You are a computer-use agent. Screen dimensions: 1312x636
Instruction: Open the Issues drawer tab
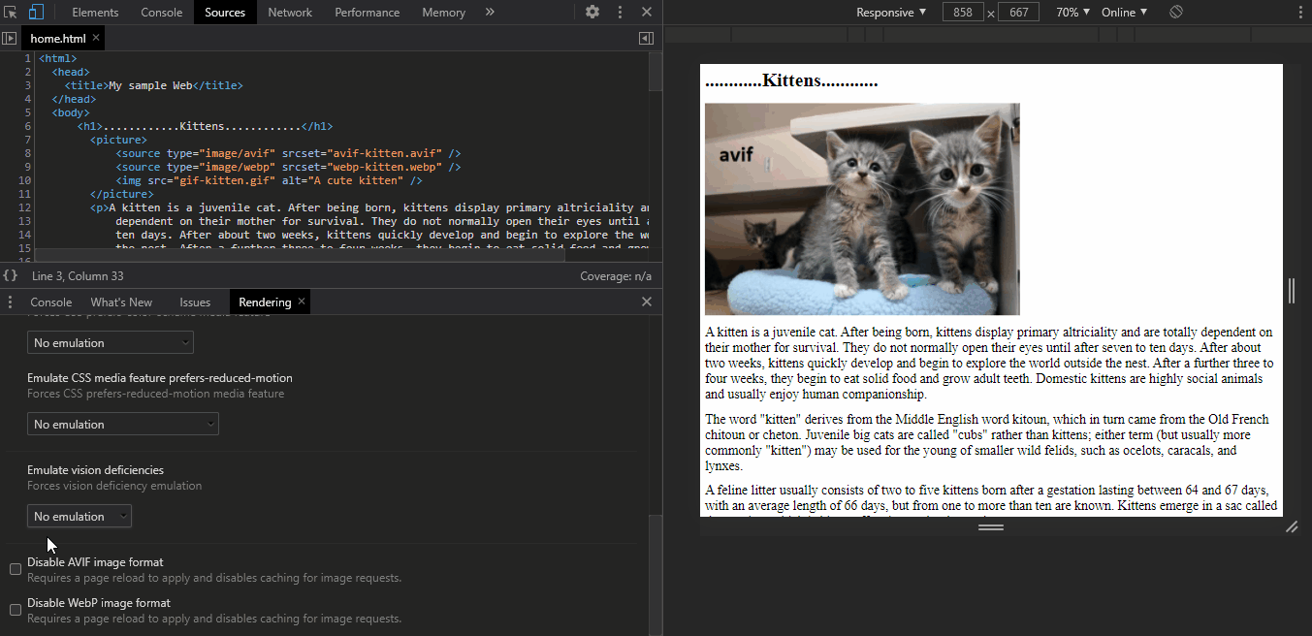[x=195, y=302]
